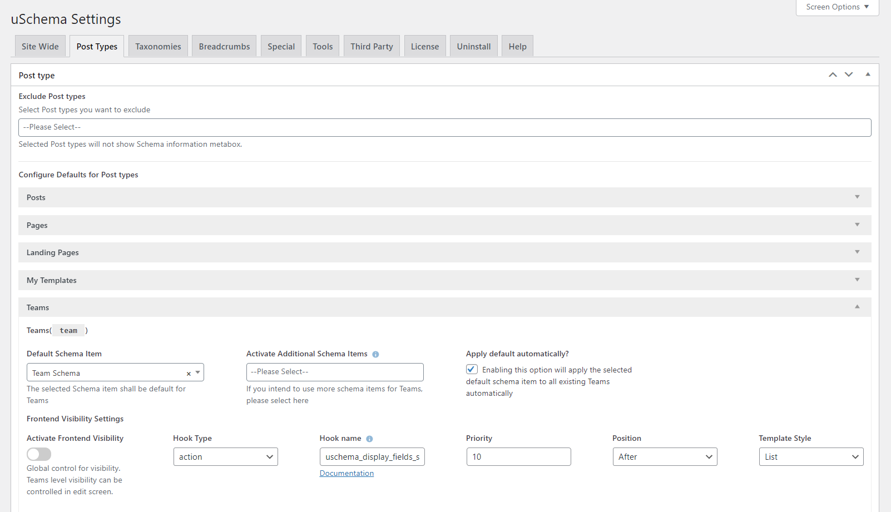
Task: Click Priority input field
Action: [x=518, y=457]
